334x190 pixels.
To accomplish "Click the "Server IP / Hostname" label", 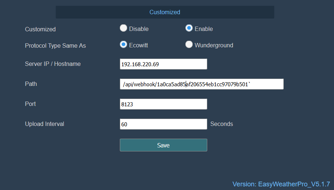I will (x=53, y=64).
